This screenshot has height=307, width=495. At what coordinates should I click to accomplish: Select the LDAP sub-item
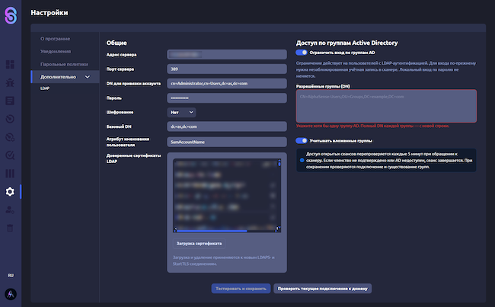pos(45,88)
